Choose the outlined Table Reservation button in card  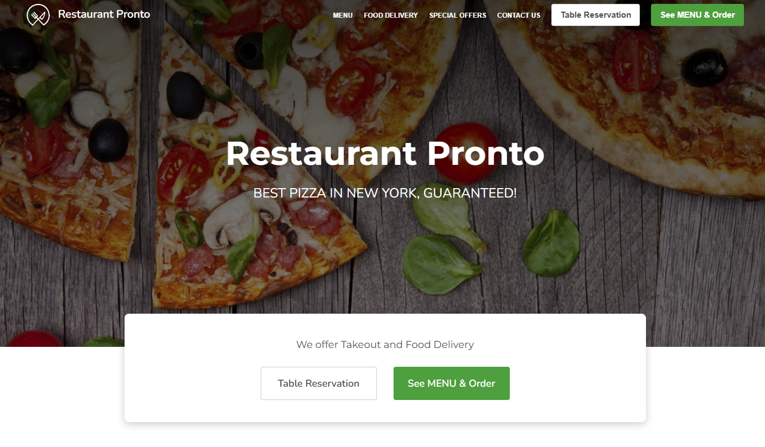(319, 383)
